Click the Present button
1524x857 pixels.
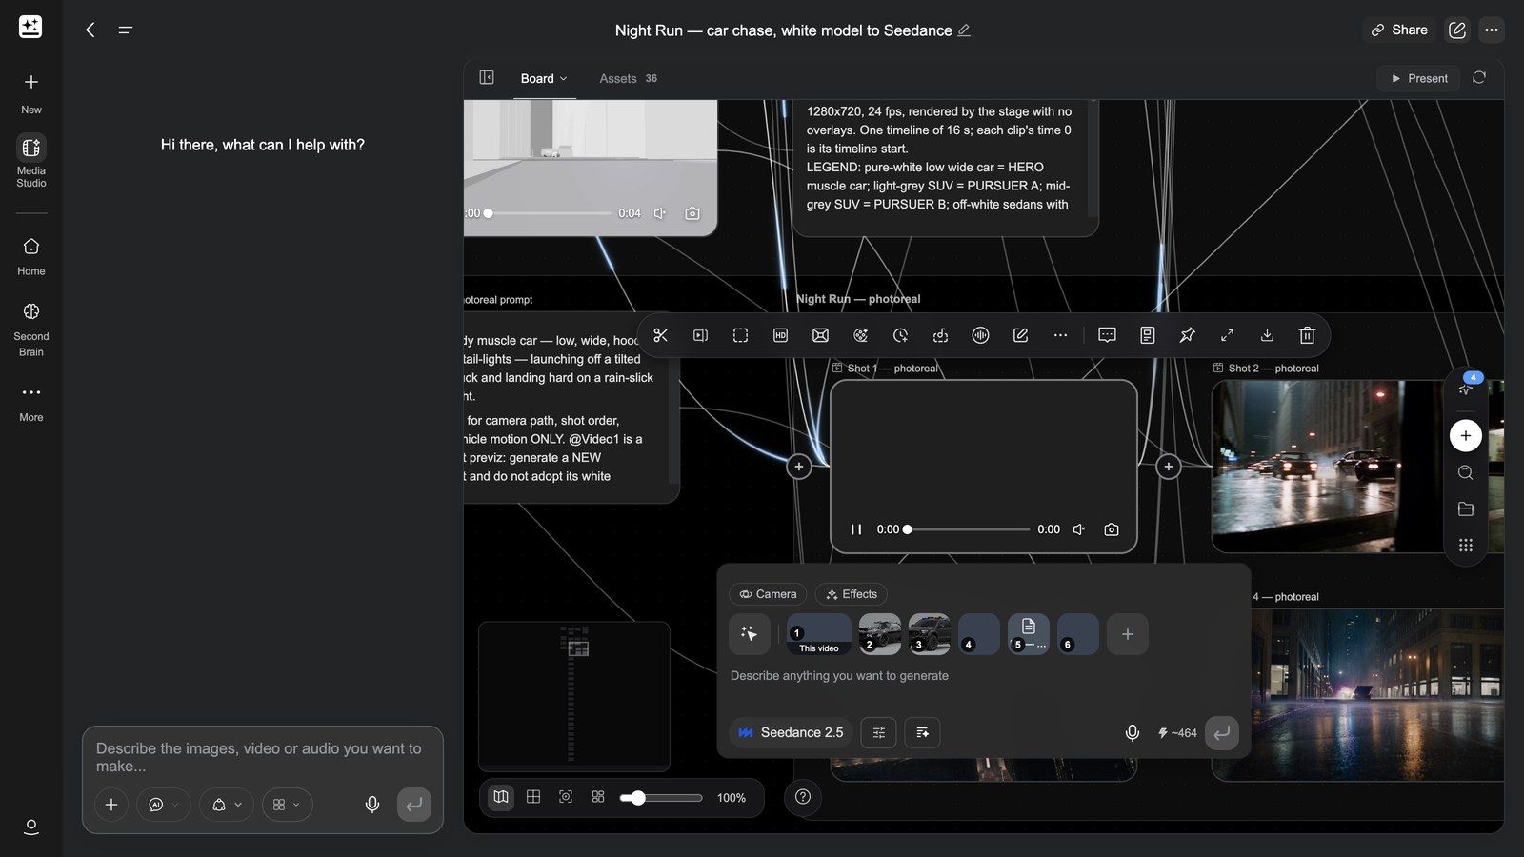click(x=1419, y=78)
